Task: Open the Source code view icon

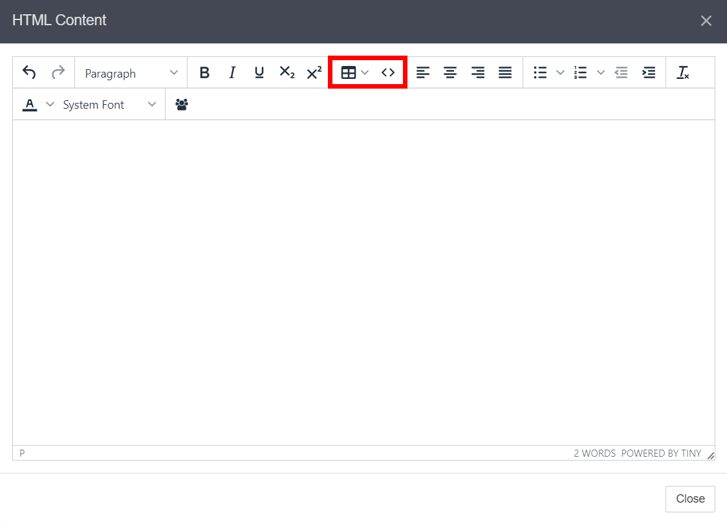Action: pyautogui.click(x=388, y=72)
